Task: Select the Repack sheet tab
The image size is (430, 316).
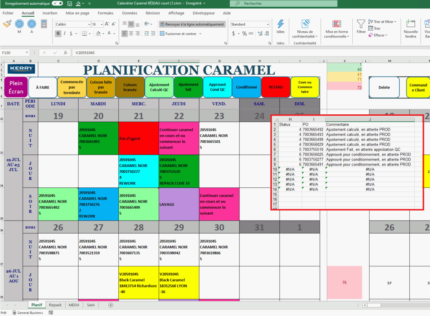Action: 55,305
